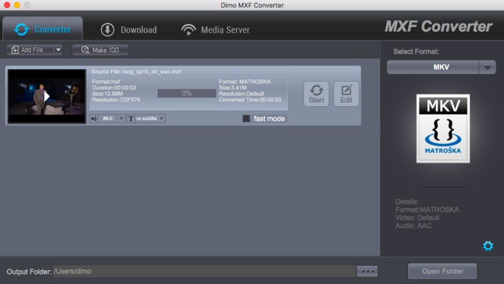Click the Make ISO button

(100, 50)
